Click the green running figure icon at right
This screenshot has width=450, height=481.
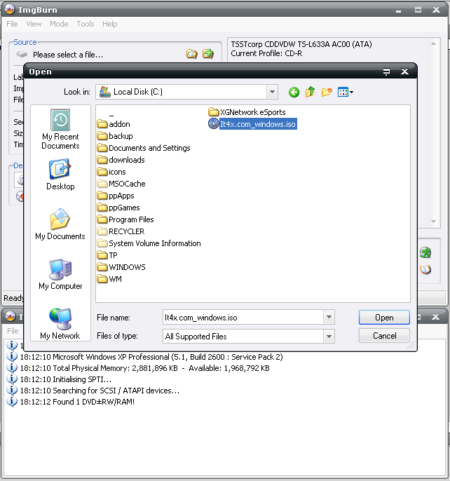425,252
